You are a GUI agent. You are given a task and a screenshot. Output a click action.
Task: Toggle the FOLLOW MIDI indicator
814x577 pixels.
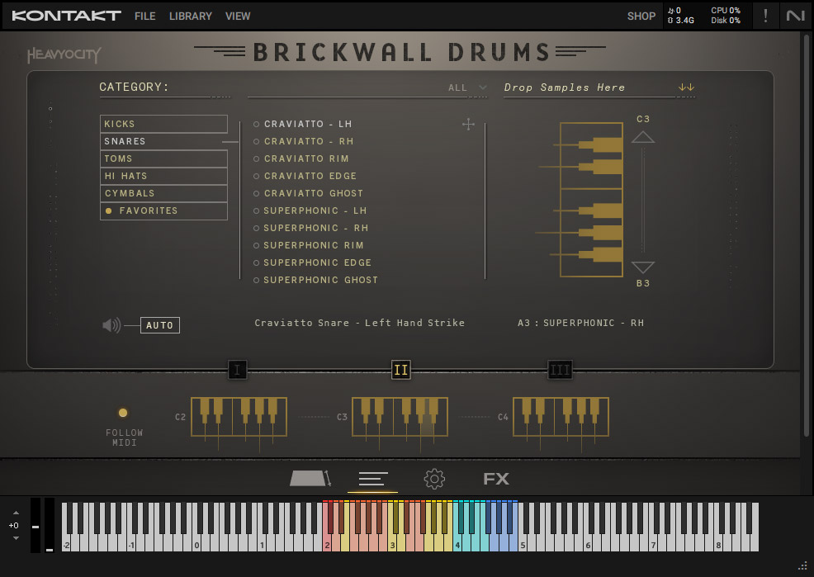[x=123, y=413]
